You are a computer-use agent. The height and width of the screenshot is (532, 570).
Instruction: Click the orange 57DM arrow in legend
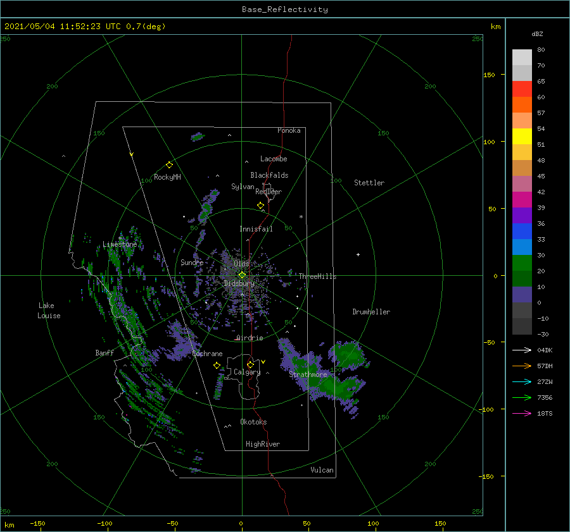tap(522, 366)
